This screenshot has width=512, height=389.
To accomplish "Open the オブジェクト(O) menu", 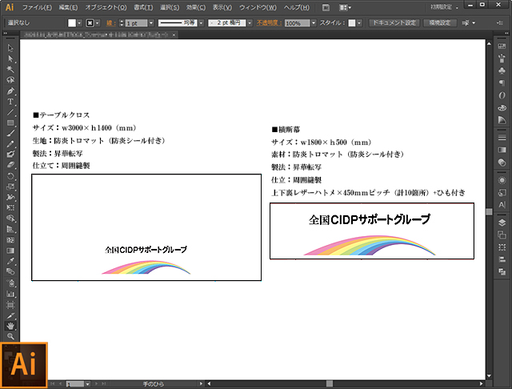I will (x=106, y=7).
